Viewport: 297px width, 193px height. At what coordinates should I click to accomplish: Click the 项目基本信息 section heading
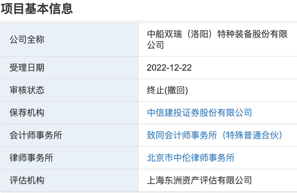point(37,8)
